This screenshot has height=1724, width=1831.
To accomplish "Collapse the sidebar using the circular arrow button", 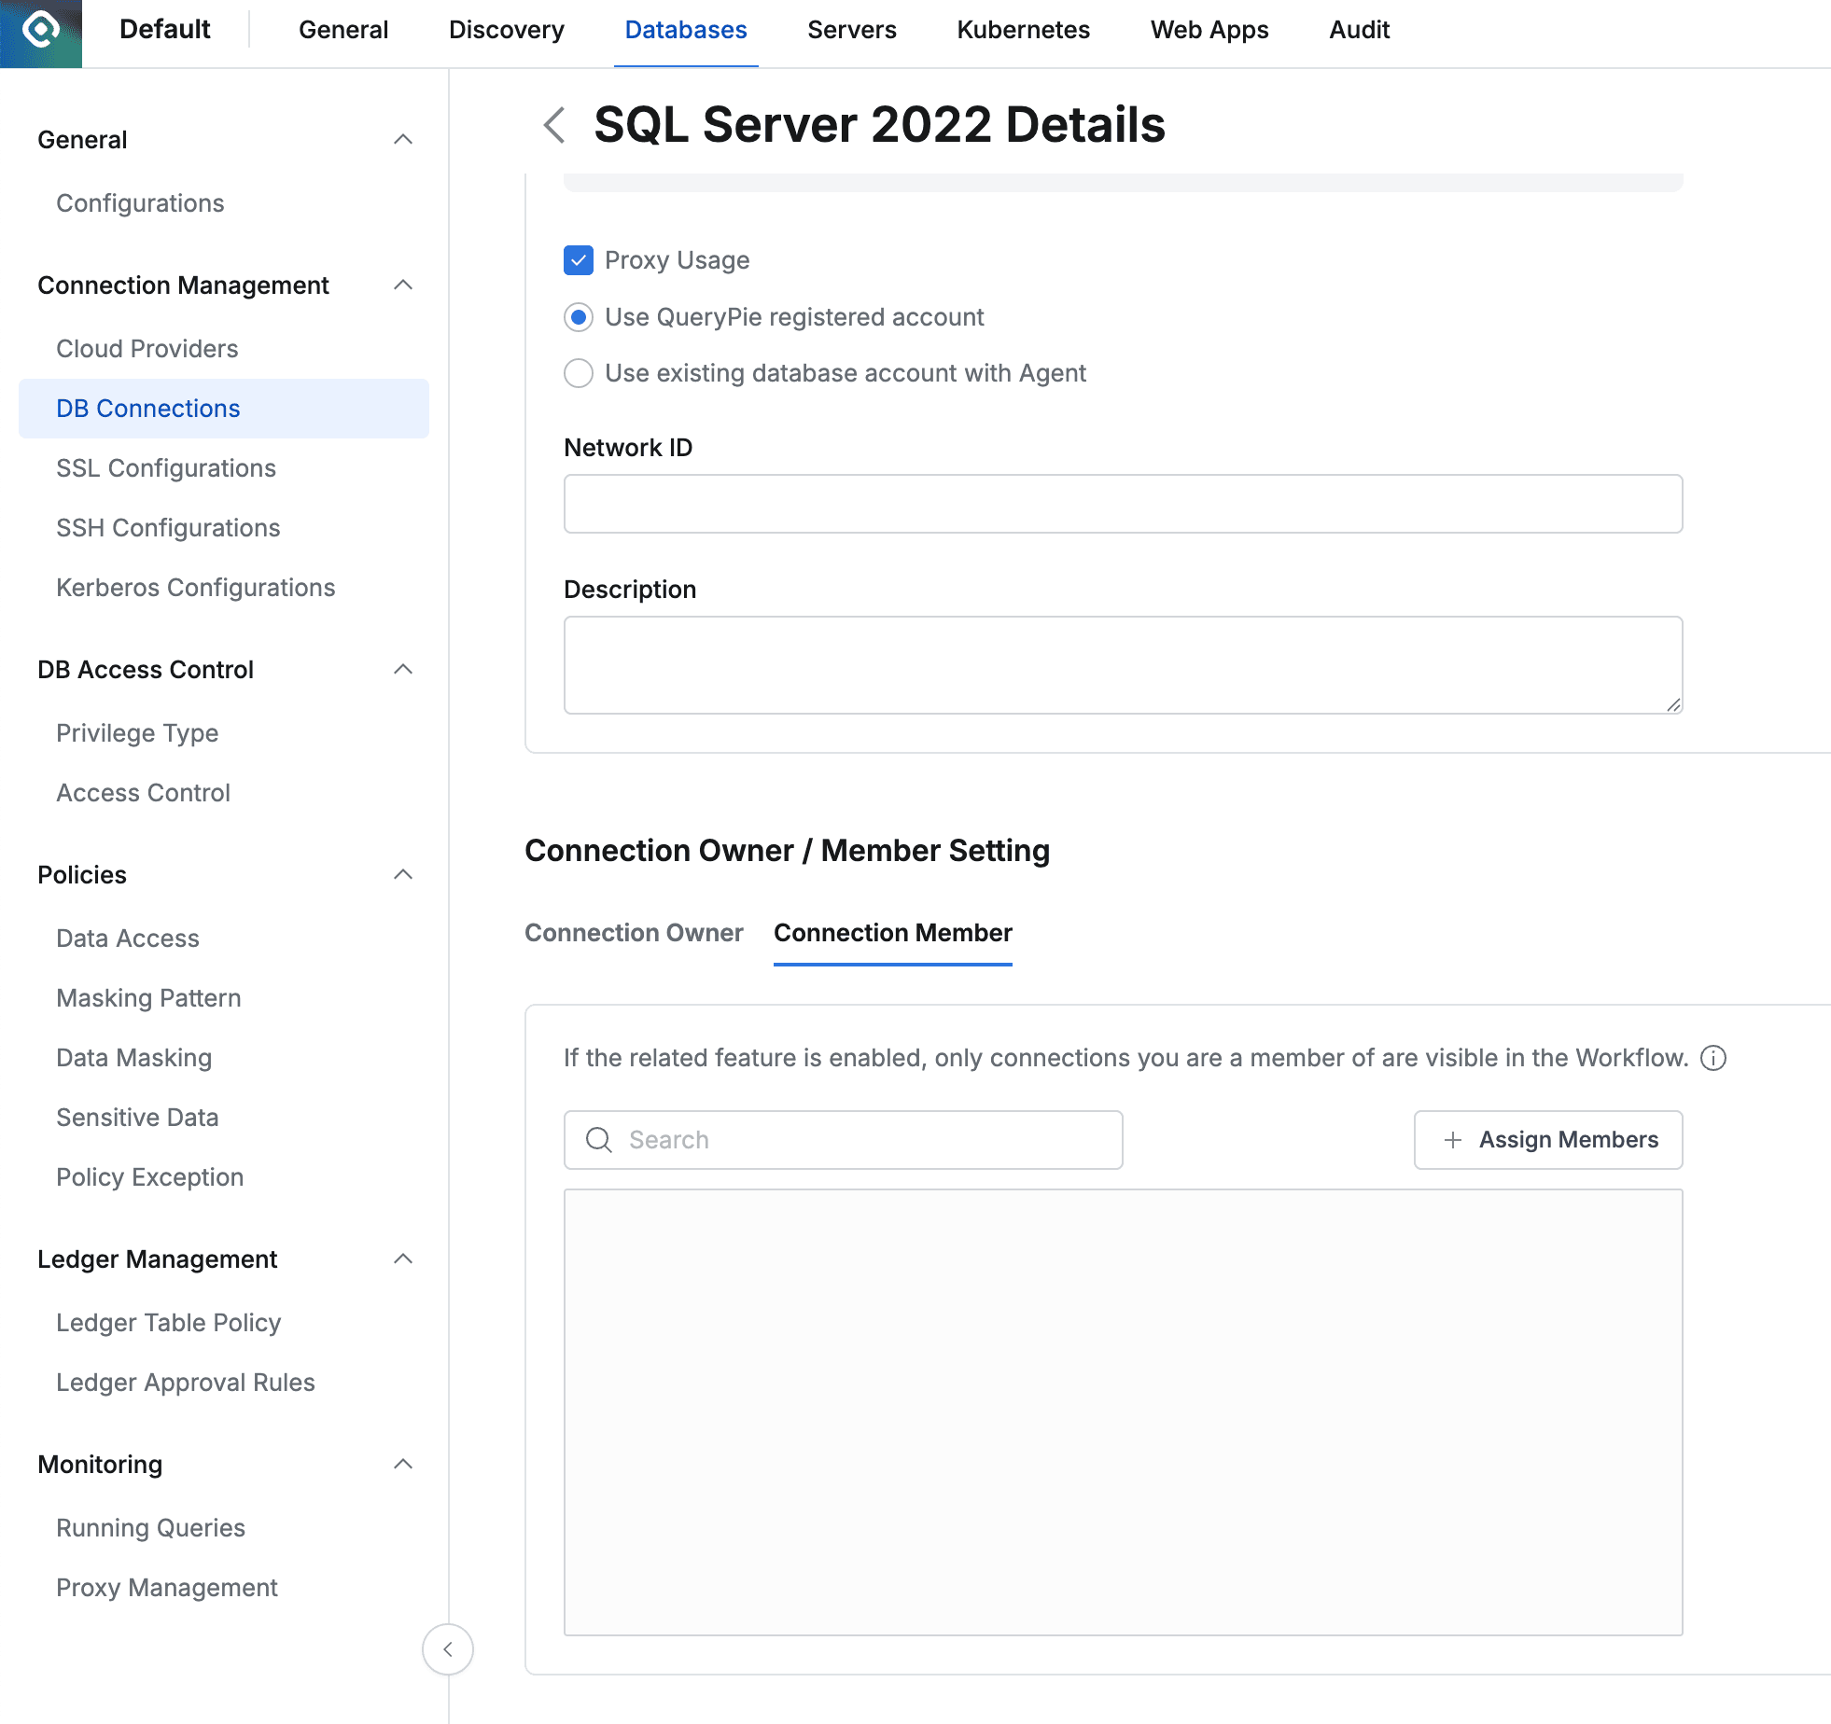I will click(x=448, y=1648).
